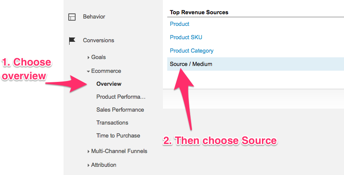Viewport: 344px width, 175px height.
Task: Click the Product revenue source link
Action: point(179,24)
